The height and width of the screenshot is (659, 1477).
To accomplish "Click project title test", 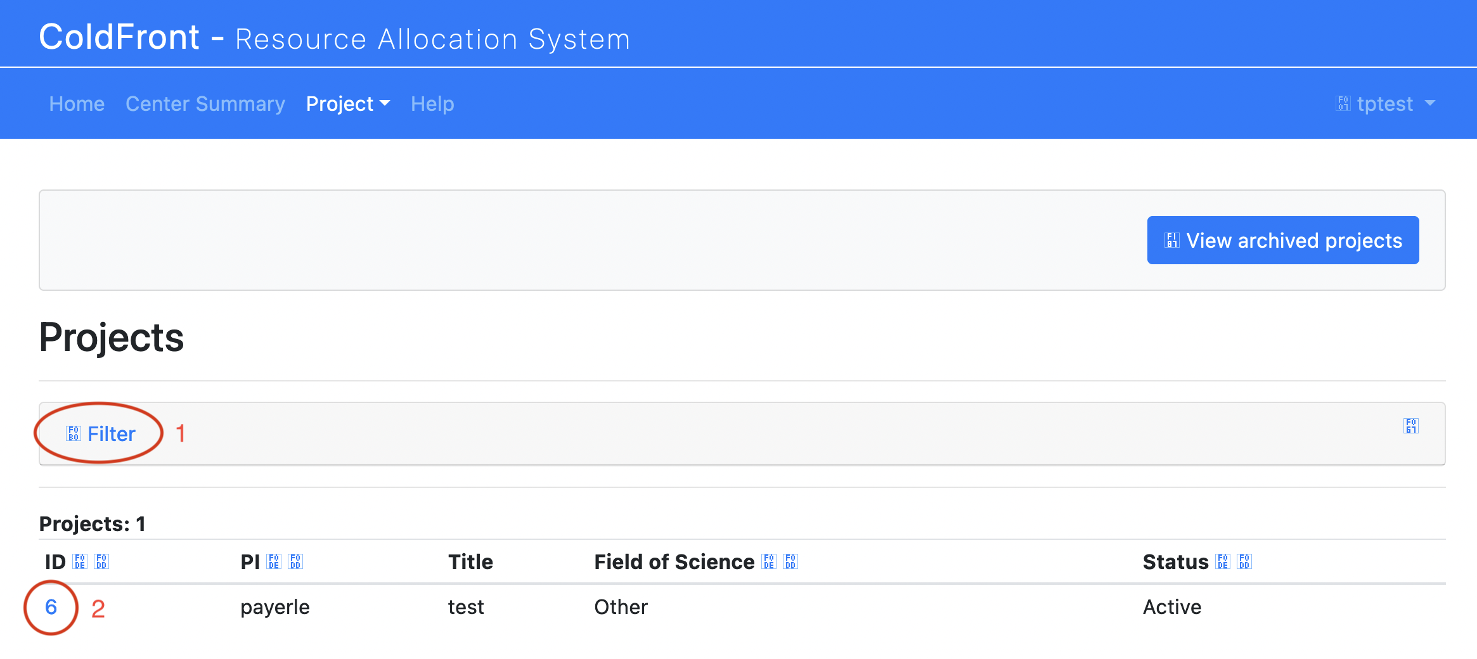I will [466, 607].
